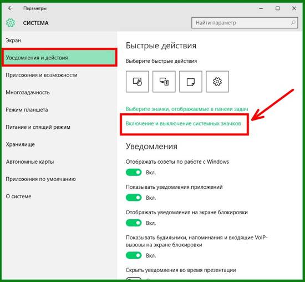Select the connect devices quick action tile

pos(164,82)
